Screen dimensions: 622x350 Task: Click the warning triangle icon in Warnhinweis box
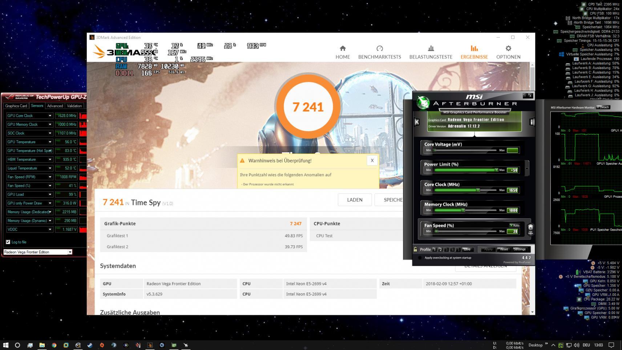point(242,161)
